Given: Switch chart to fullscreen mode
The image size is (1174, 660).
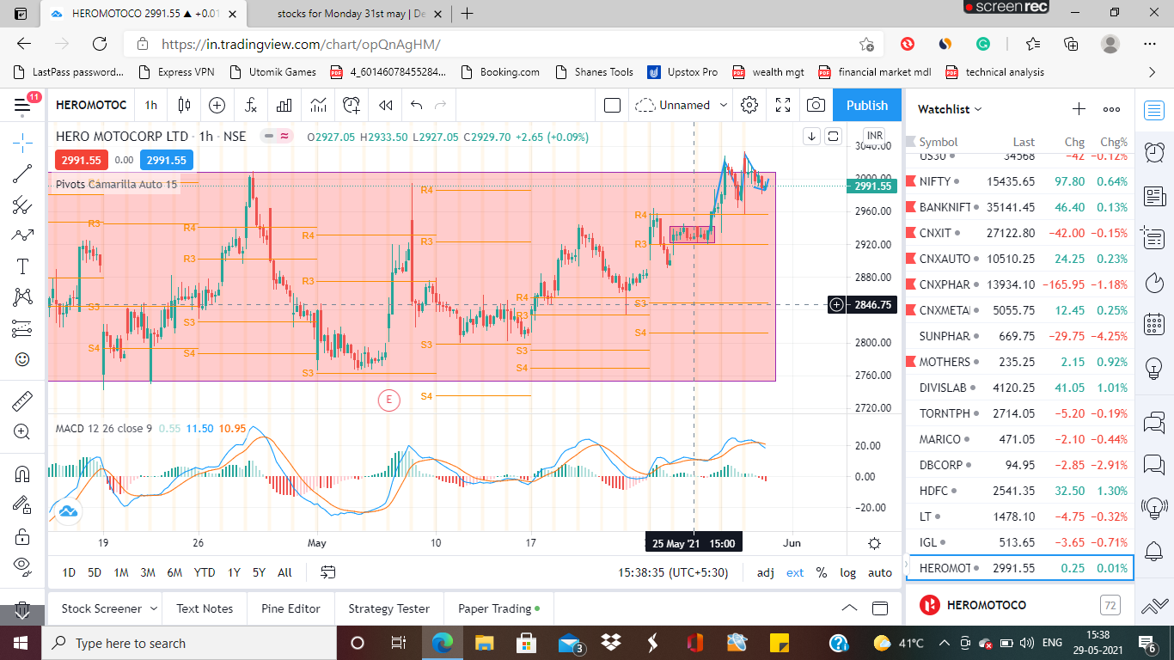Looking at the screenshot, I should 783,105.
